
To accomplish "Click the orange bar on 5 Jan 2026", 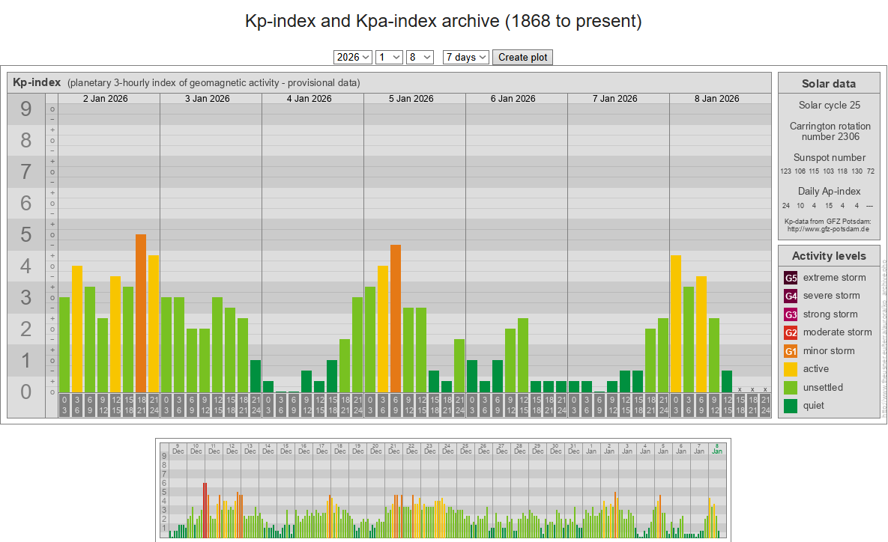I will pos(395,318).
